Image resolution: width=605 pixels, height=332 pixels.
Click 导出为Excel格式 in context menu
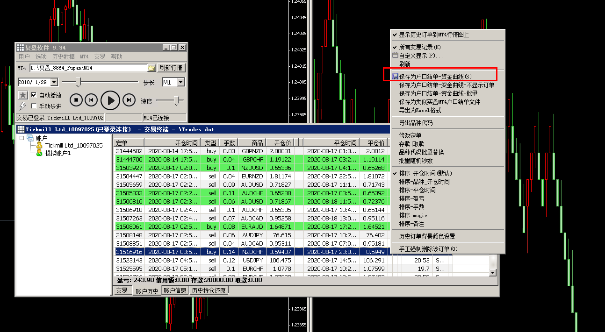coord(420,110)
